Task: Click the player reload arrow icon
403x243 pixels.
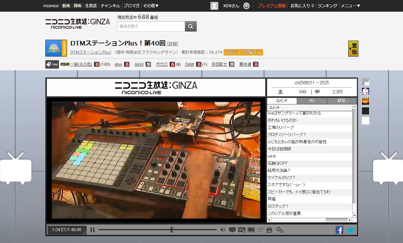Action: coord(261,230)
